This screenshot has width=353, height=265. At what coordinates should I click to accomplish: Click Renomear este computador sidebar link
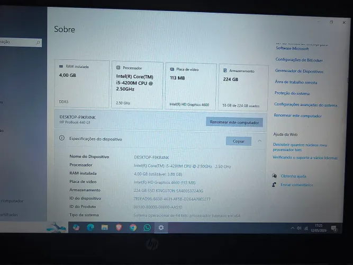(297, 116)
